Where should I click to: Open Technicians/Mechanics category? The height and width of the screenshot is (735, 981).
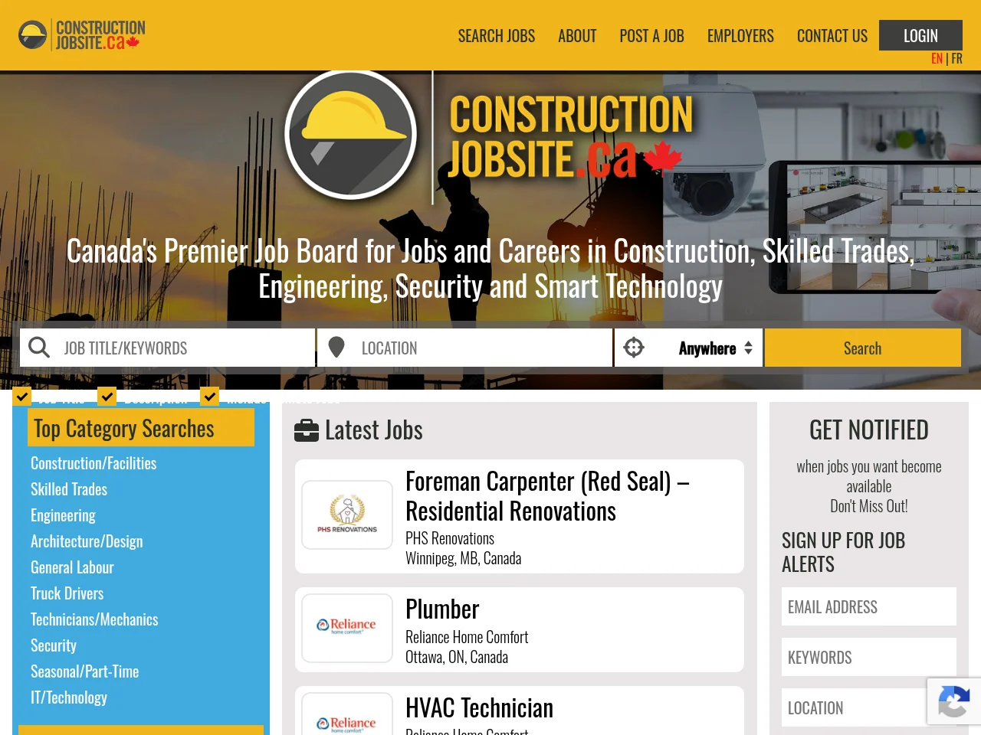(x=94, y=619)
